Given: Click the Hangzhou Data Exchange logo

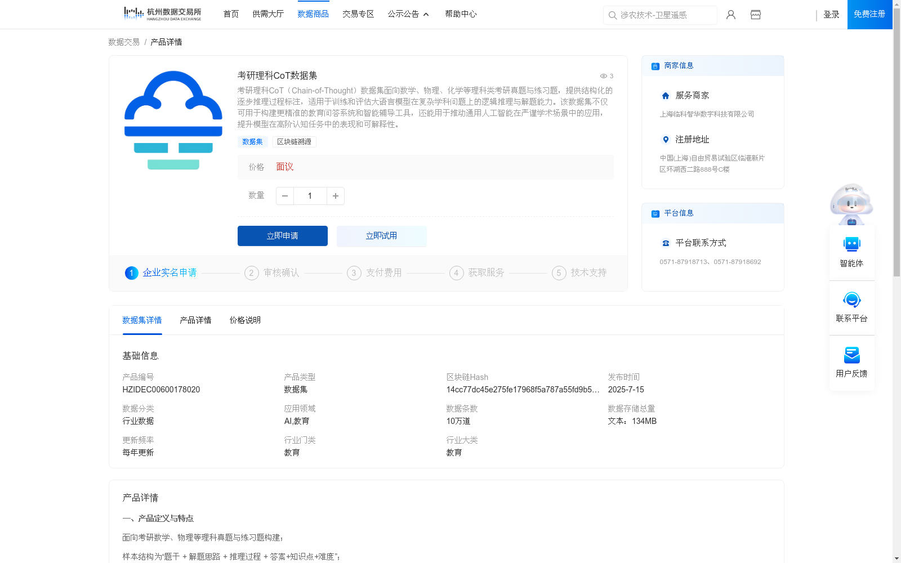Looking at the screenshot, I should tap(162, 14).
